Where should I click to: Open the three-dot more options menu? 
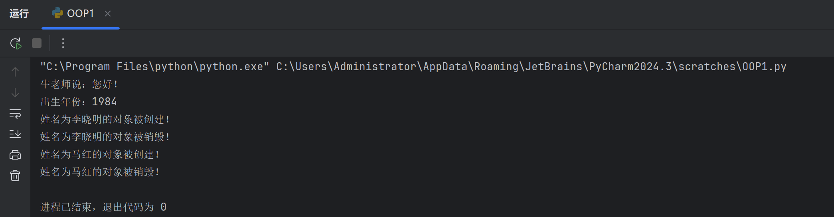click(63, 43)
